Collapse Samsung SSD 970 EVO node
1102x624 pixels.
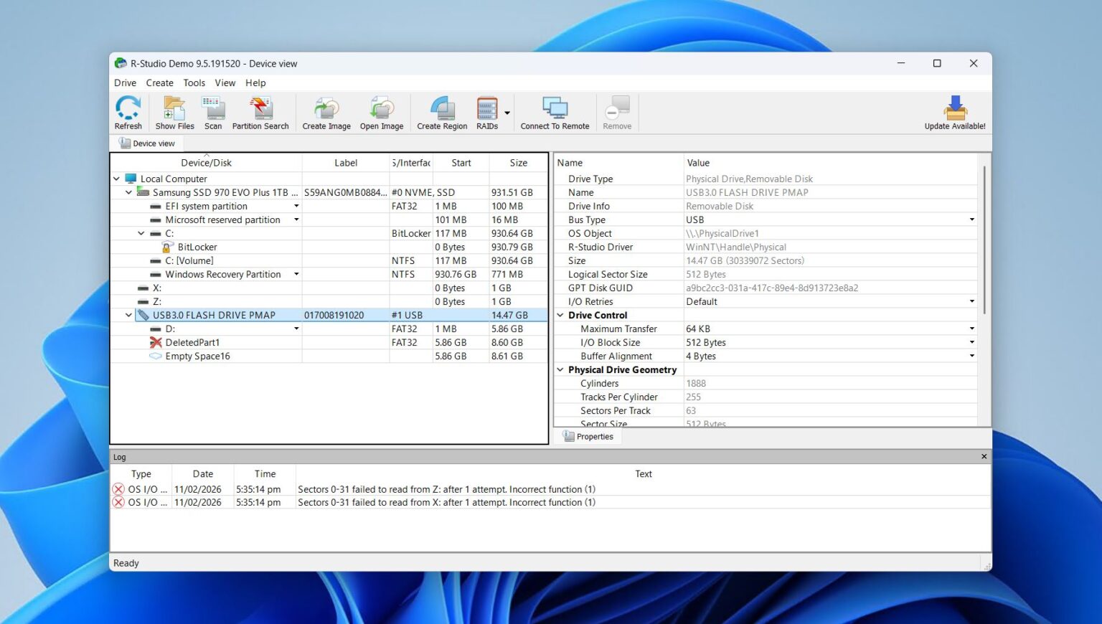click(129, 192)
